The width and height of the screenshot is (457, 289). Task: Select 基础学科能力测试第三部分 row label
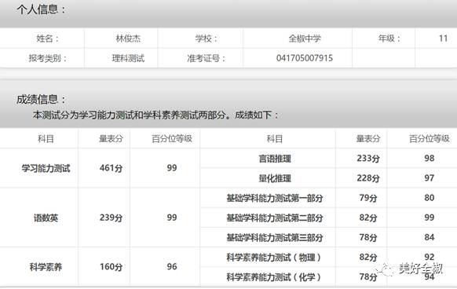275,238
